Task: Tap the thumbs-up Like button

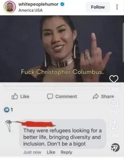Action: (x=20, y=97)
